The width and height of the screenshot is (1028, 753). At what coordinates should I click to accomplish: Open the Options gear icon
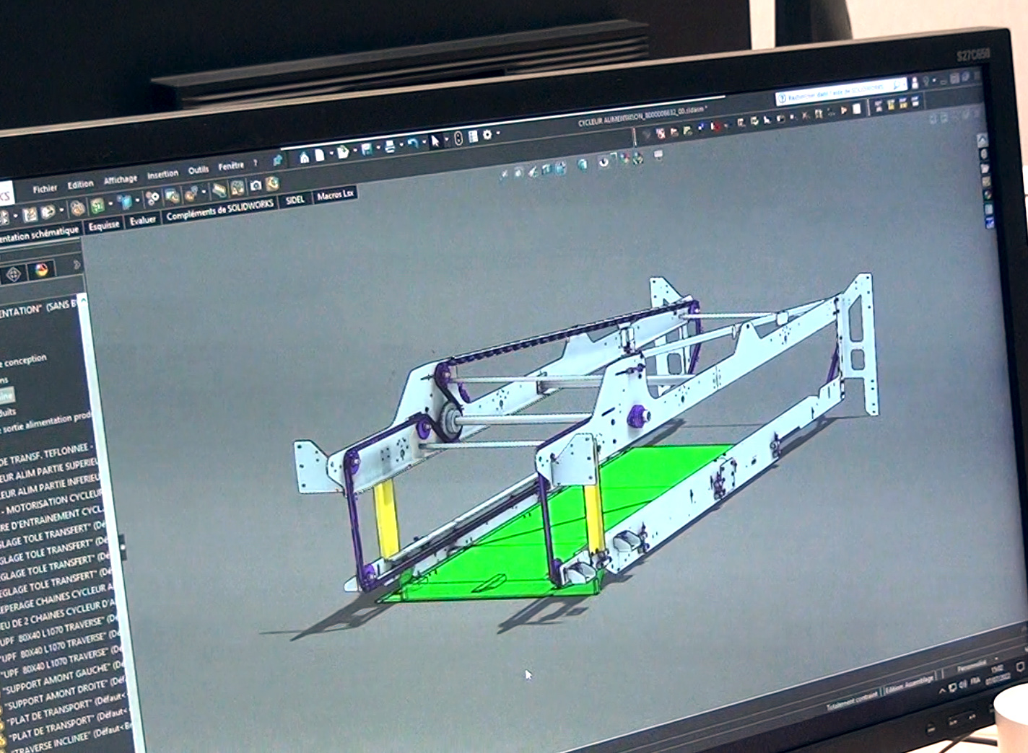tap(487, 135)
